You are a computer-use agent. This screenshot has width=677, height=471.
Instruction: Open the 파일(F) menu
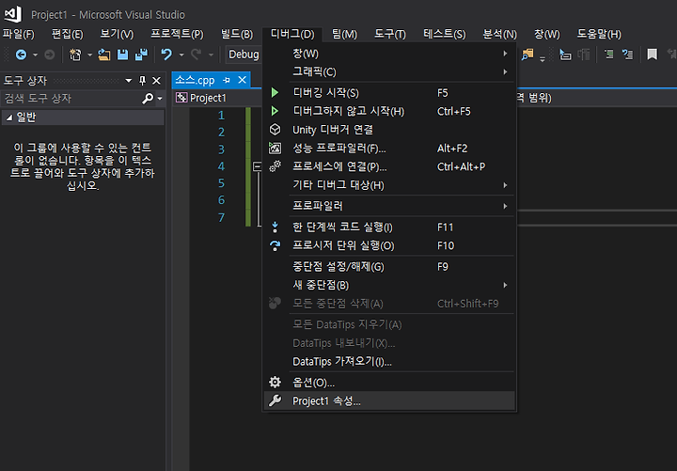(x=19, y=34)
